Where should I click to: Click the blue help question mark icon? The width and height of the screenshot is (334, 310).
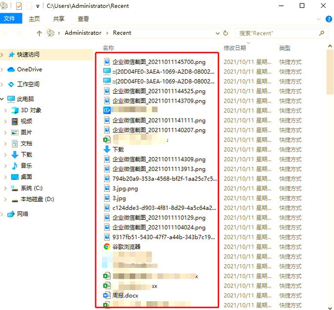coord(329,19)
